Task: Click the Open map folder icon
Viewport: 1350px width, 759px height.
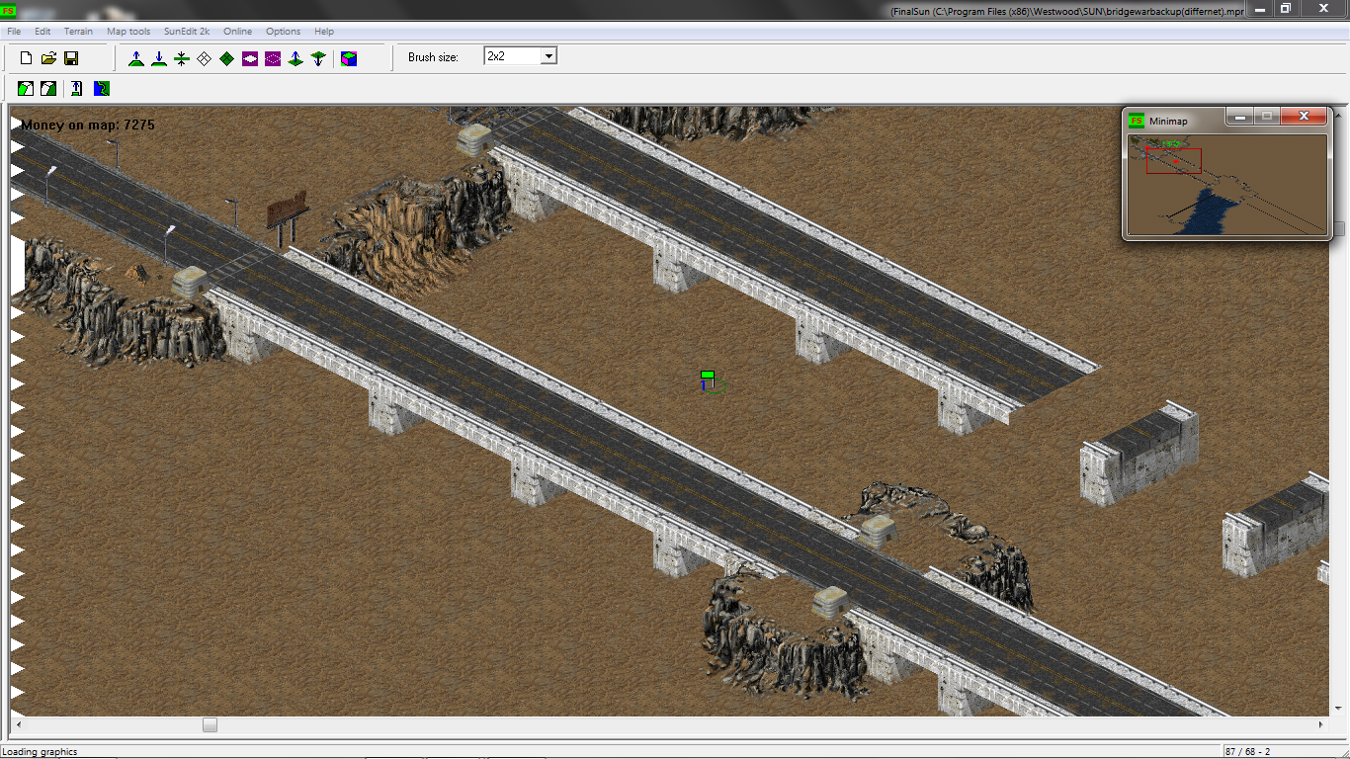Action: (48, 58)
